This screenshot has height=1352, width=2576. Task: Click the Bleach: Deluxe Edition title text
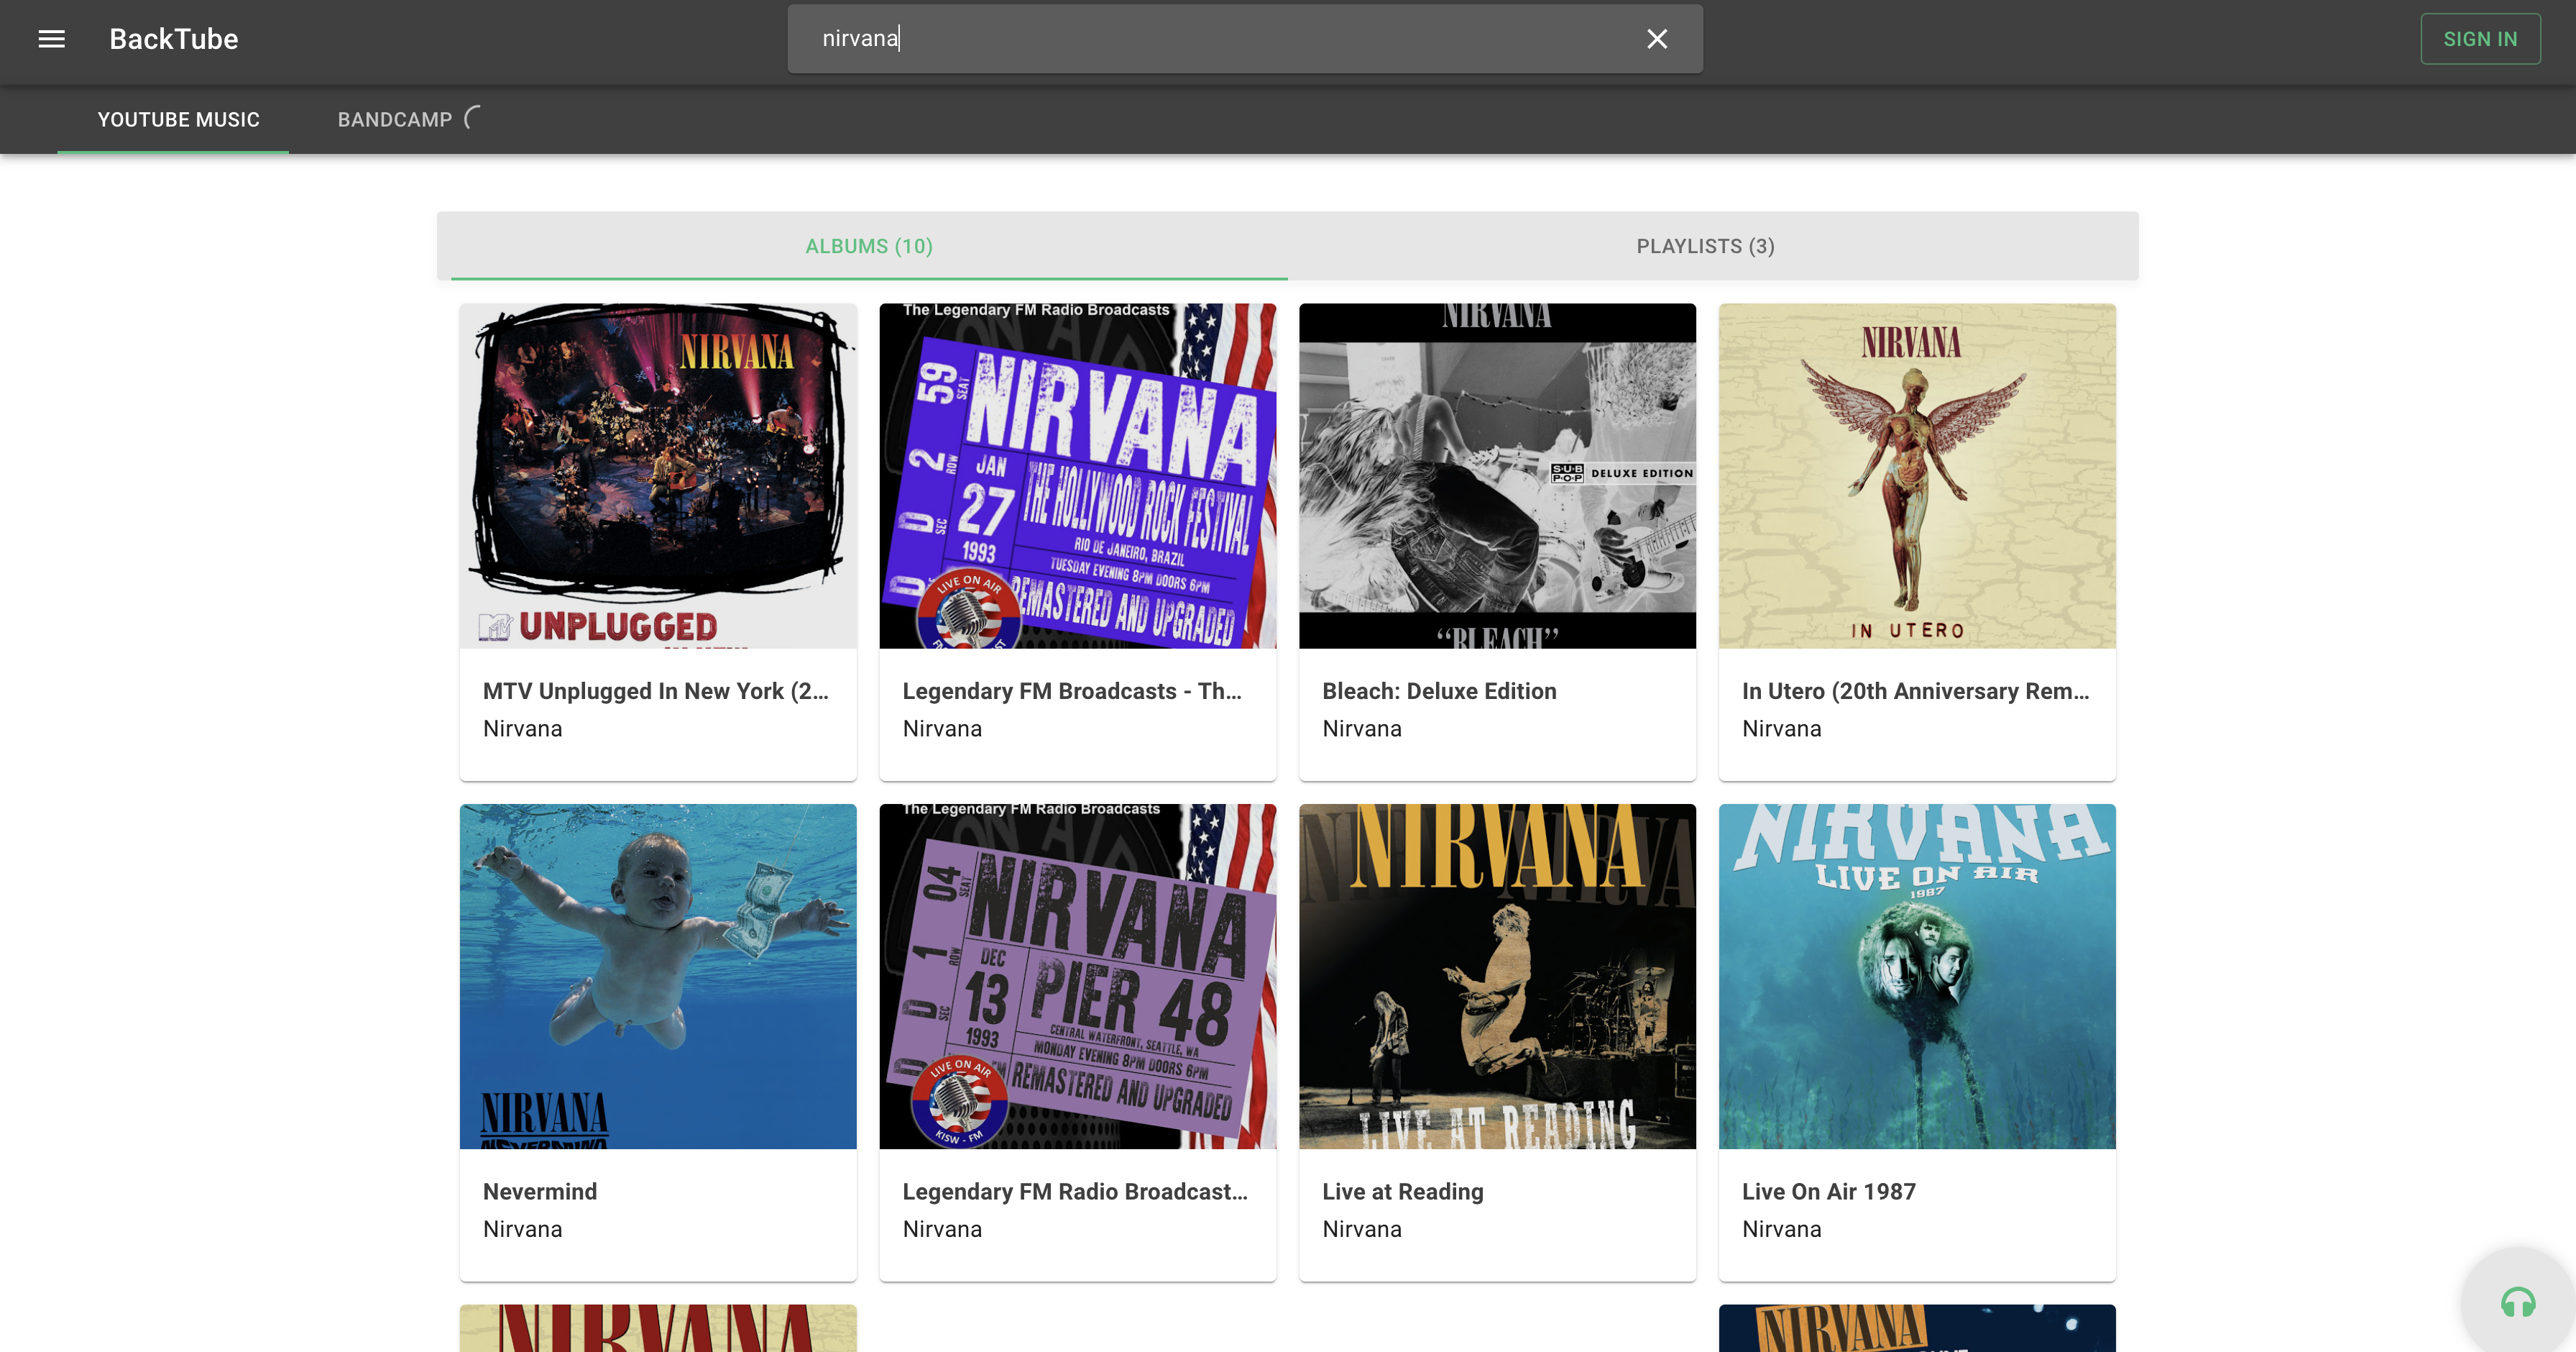pos(1438,690)
